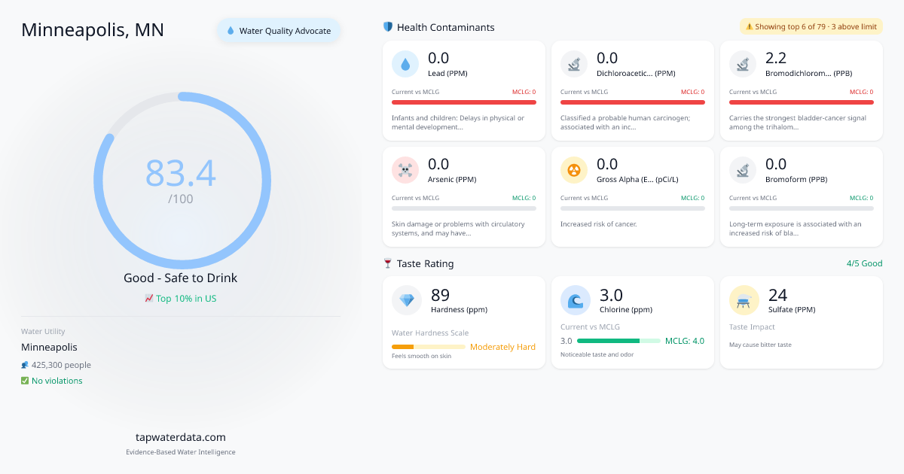
Task: Click the chart icon beside Top 10% in US
Action: tap(149, 298)
